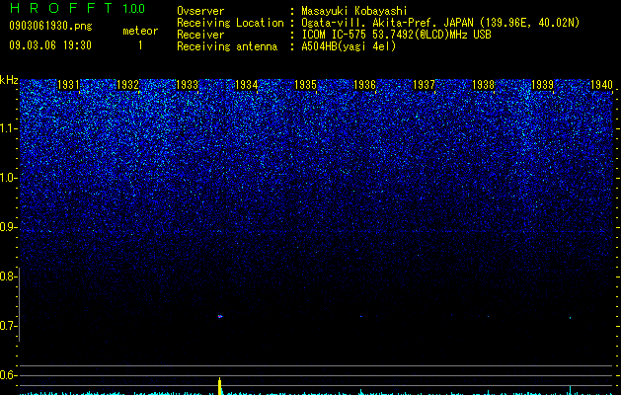The height and width of the screenshot is (395, 621).
Task: Click the meteor count value 1
Action: (x=140, y=45)
